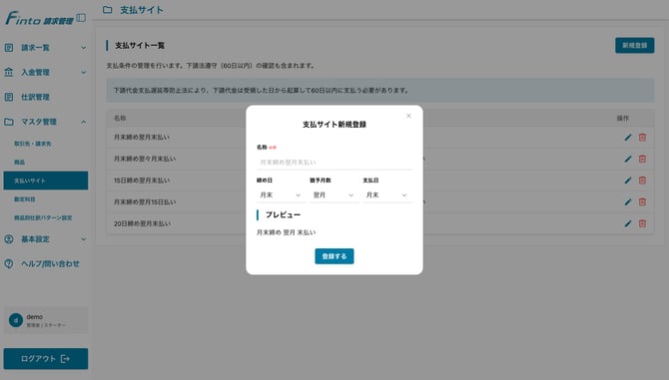Viewport: 669px width, 380px height.
Task: Click the 支払サイト page title in the header
Action: tap(141, 10)
